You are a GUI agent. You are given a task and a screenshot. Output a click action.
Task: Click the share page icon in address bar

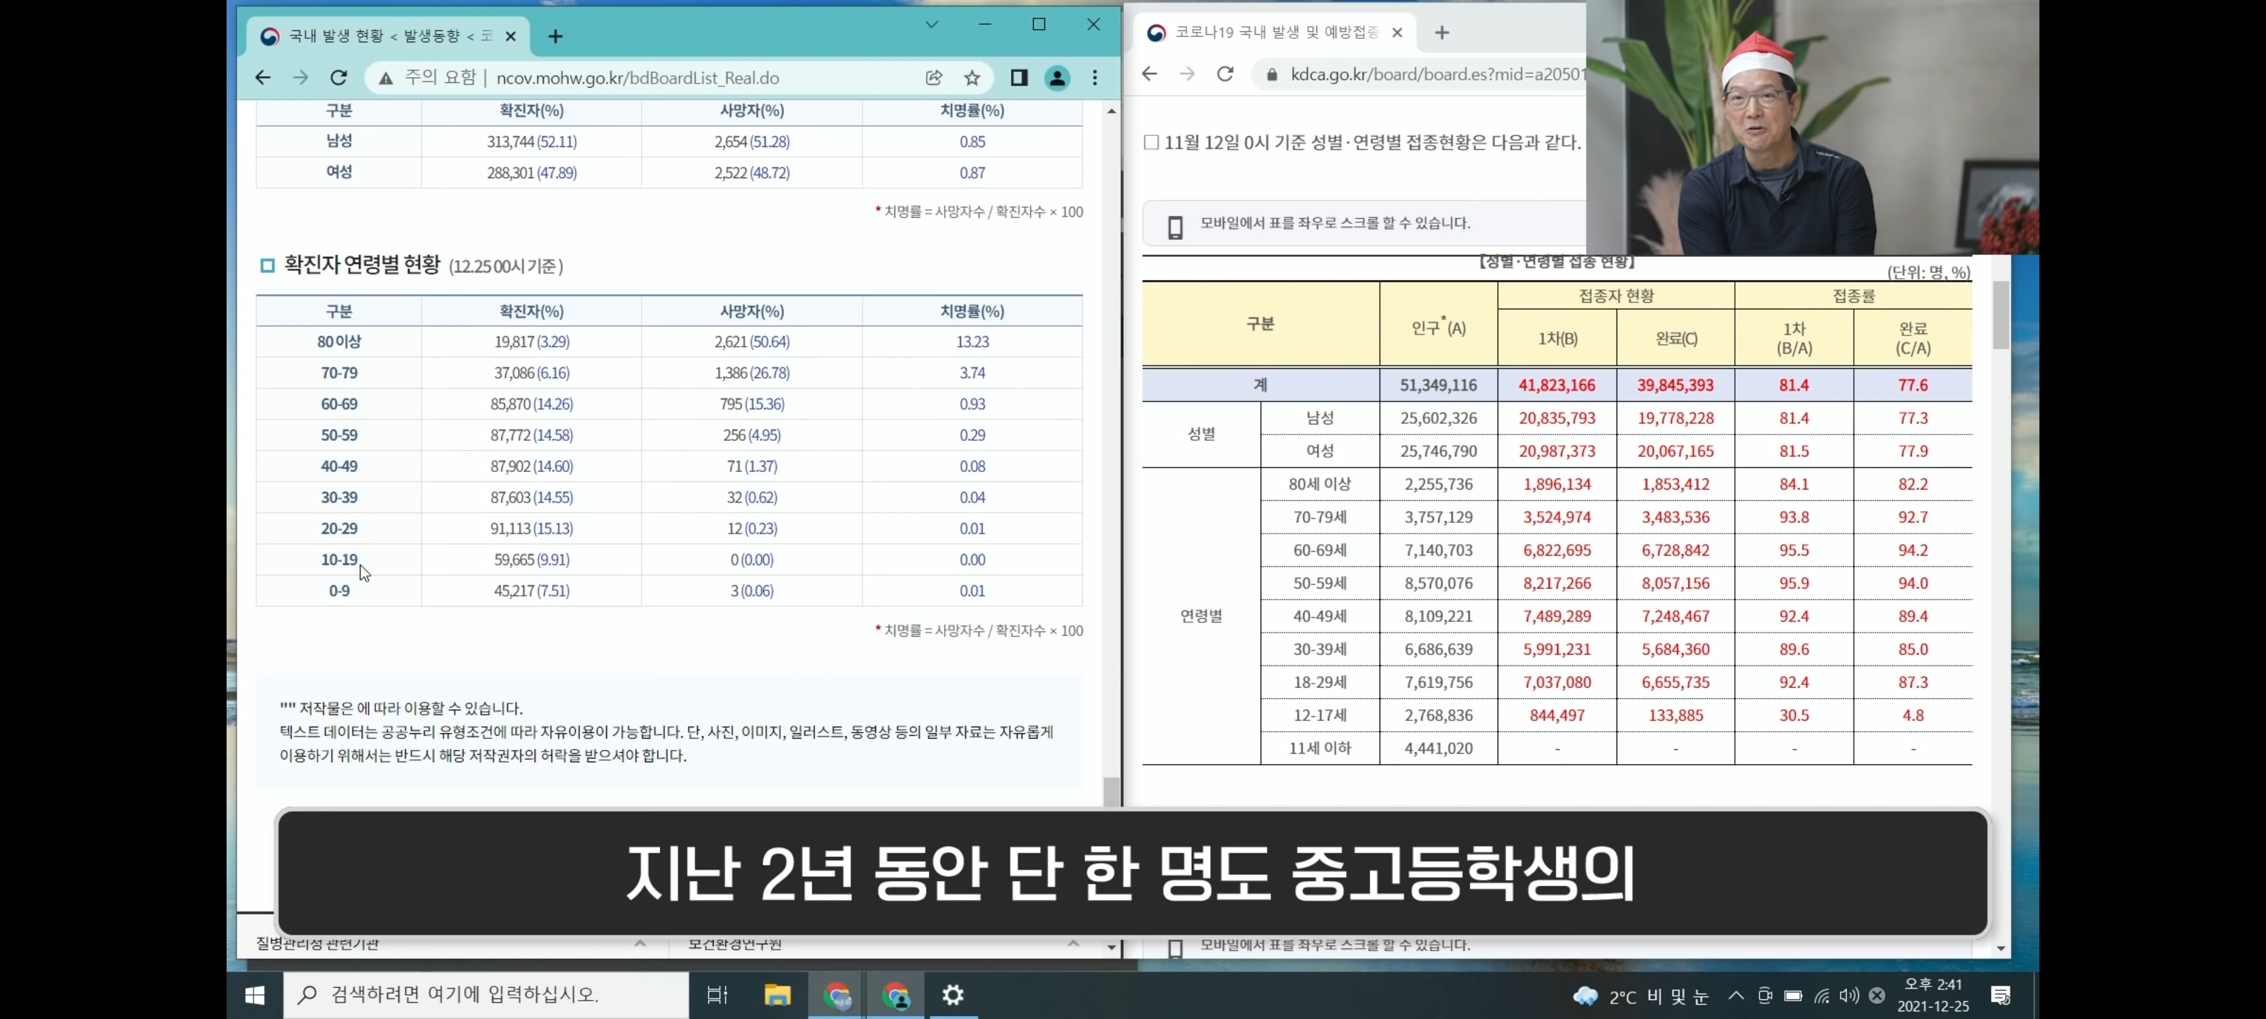[x=933, y=77]
